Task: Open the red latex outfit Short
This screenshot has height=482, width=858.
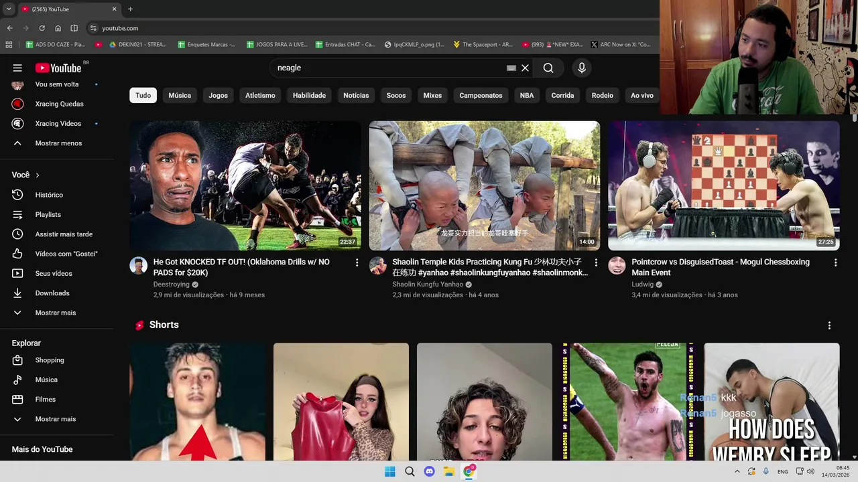Action: [341, 402]
